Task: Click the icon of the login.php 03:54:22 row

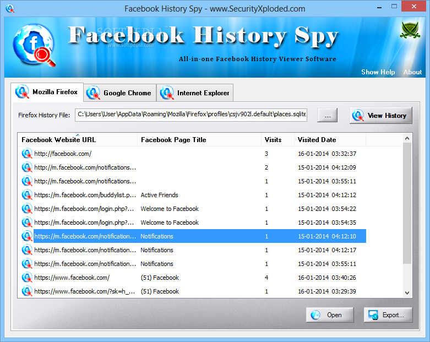Action: (x=27, y=208)
